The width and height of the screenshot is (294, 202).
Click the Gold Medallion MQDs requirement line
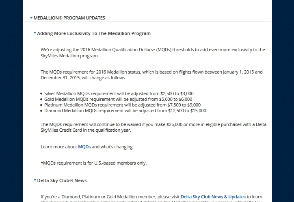tap(118, 99)
